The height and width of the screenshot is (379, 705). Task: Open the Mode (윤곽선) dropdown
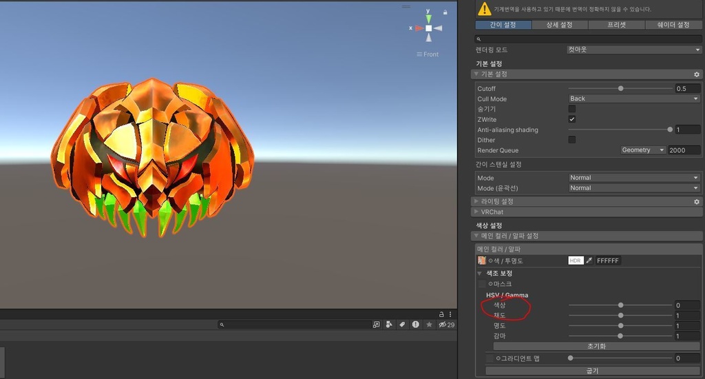(x=634, y=188)
